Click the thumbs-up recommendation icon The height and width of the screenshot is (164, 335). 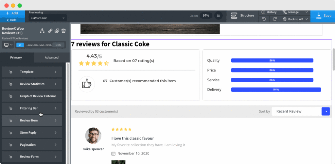[x=87, y=84]
